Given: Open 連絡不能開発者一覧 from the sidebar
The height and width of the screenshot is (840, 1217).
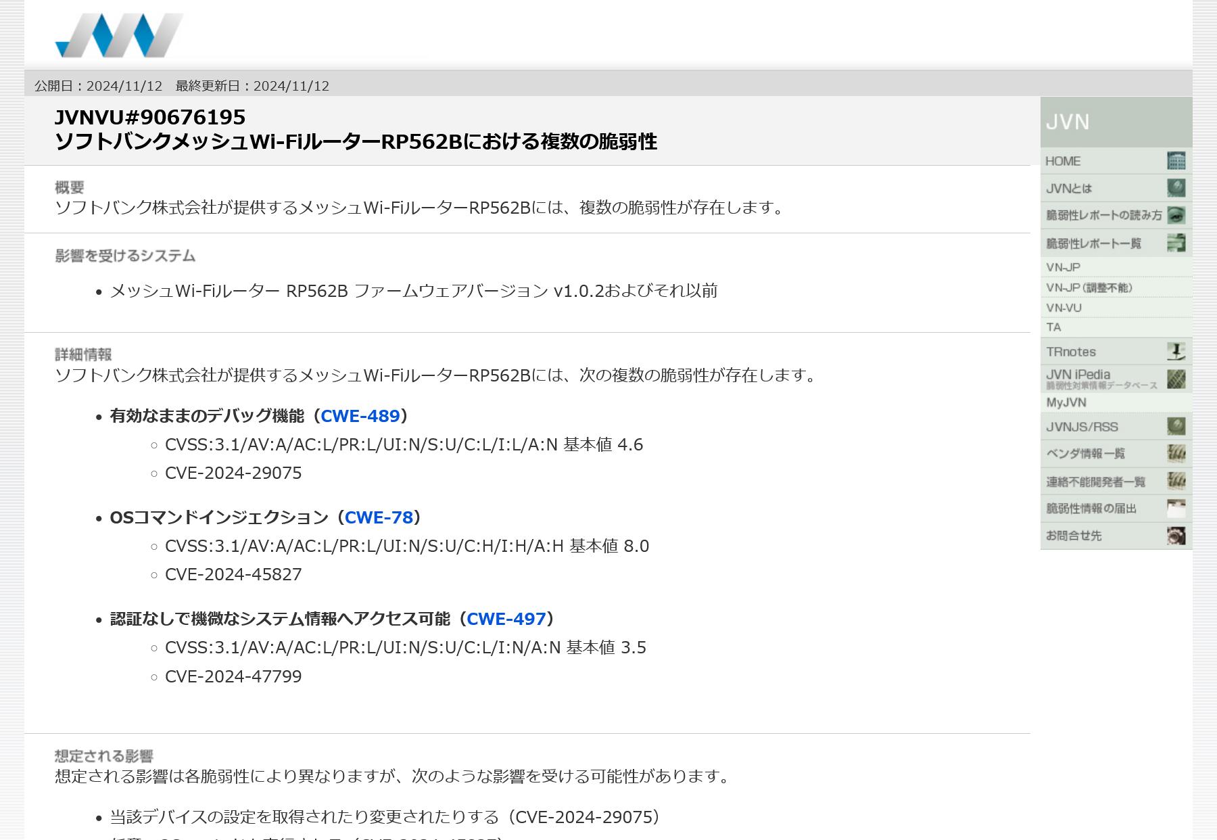Looking at the screenshot, I should (x=1116, y=481).
